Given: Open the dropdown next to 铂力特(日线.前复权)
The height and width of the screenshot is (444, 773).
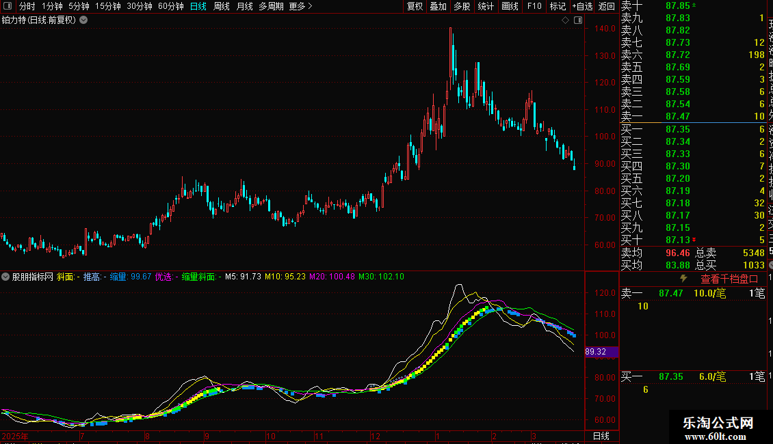Looking at the screenshot, I should (x=84, y=20).
